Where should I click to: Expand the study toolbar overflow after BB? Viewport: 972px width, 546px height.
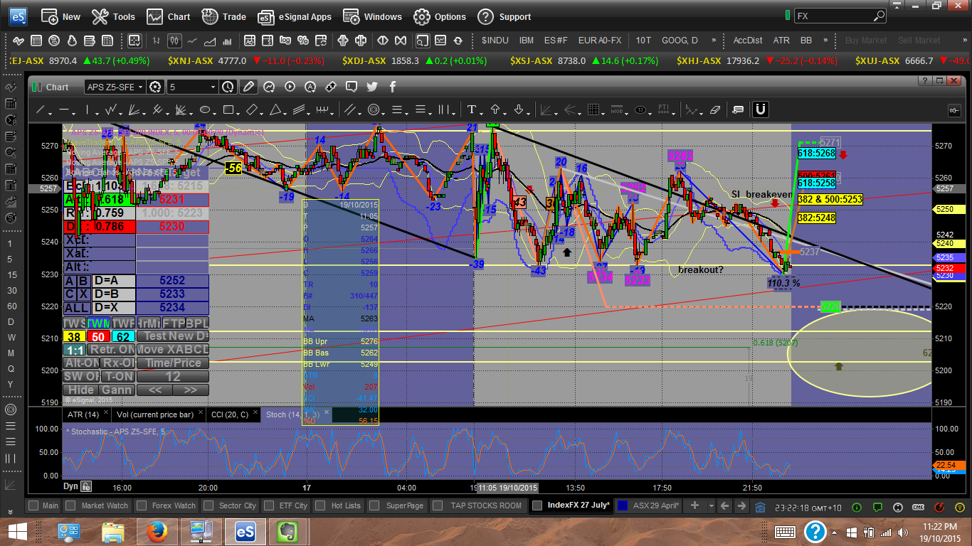tap(826, 40)
